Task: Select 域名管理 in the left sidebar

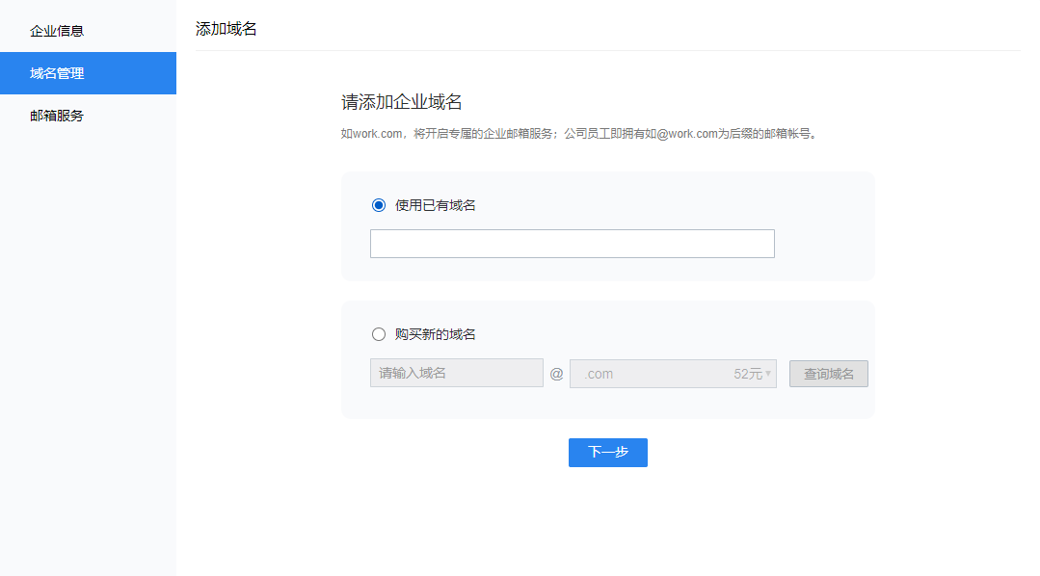Action: coord(57,73)
